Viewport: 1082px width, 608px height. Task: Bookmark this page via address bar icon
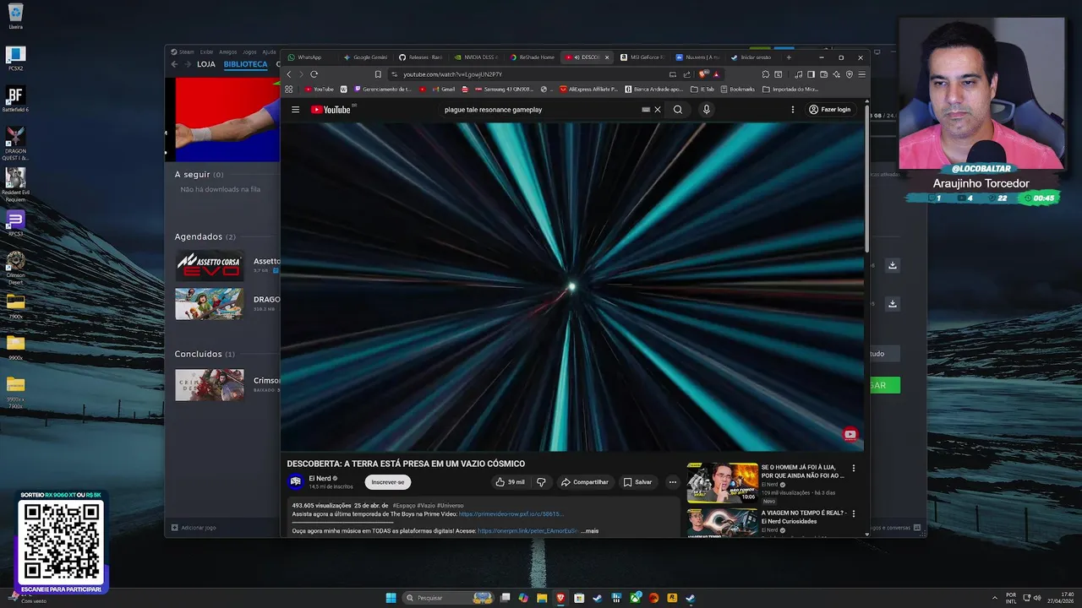378,74
